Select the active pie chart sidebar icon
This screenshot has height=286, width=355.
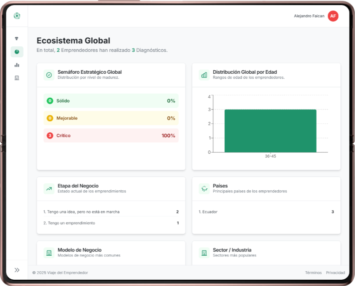click(17, 51)
